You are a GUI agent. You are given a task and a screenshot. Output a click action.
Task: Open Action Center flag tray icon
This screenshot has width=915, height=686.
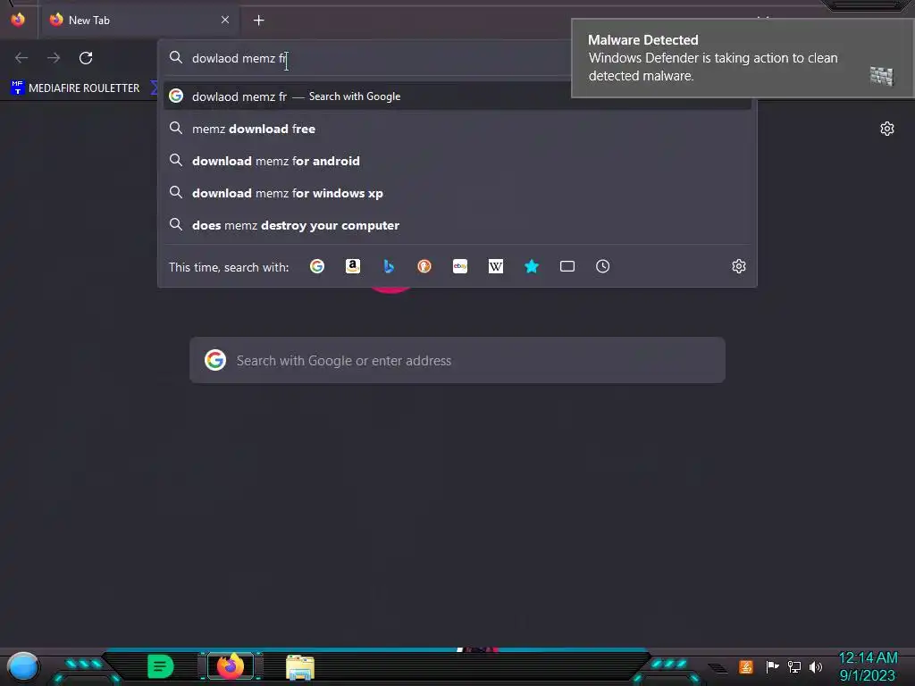[772, 666]
